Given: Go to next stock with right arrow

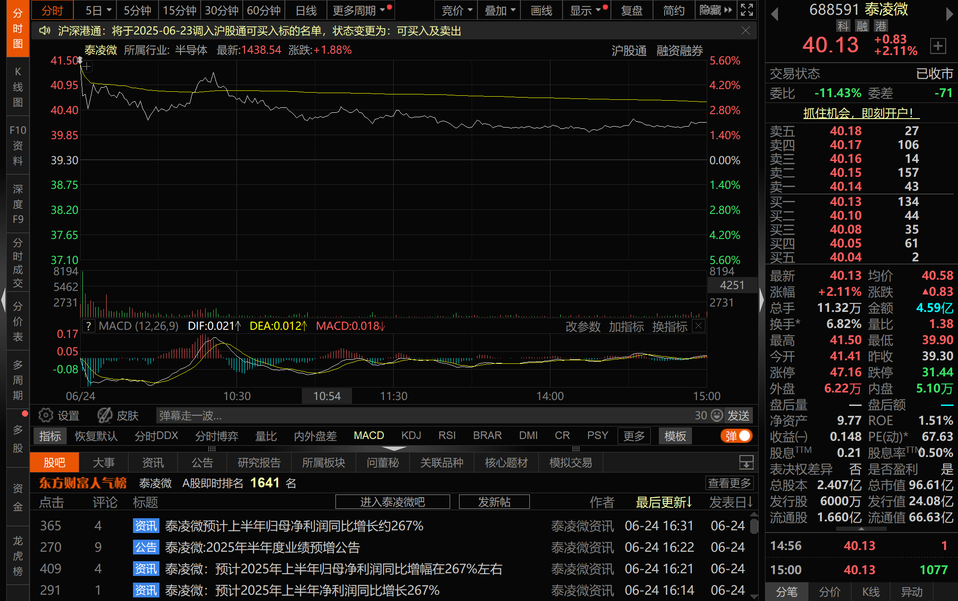Looking at the screenshot, I should point(949,14).
